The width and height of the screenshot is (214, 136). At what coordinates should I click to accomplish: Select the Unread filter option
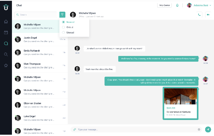pyautogui.click(x=68, y=33)
